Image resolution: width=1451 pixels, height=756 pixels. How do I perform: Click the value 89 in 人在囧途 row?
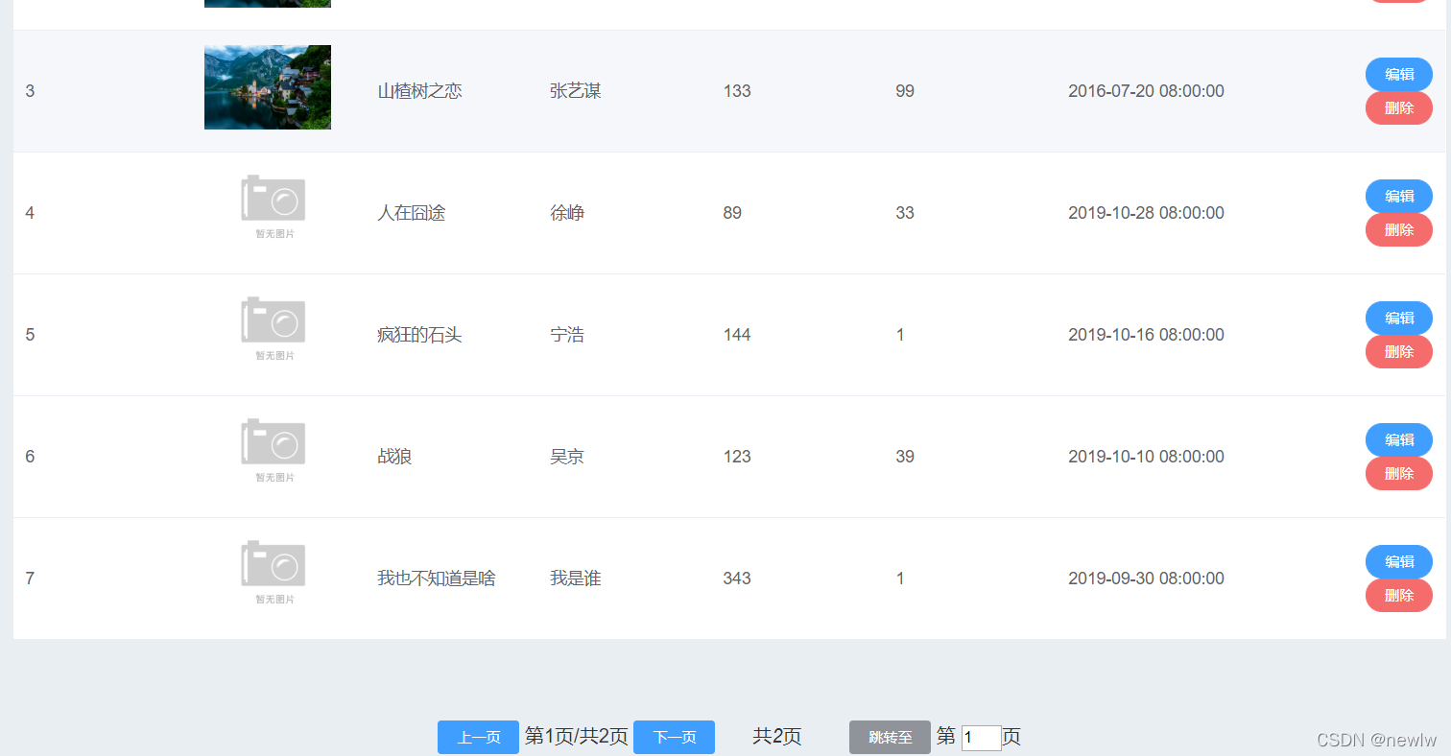tap(732, 213)
